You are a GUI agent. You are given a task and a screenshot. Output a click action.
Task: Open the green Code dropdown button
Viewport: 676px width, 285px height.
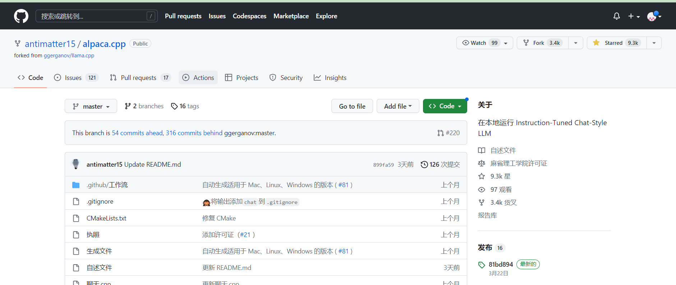pos(445,106)
